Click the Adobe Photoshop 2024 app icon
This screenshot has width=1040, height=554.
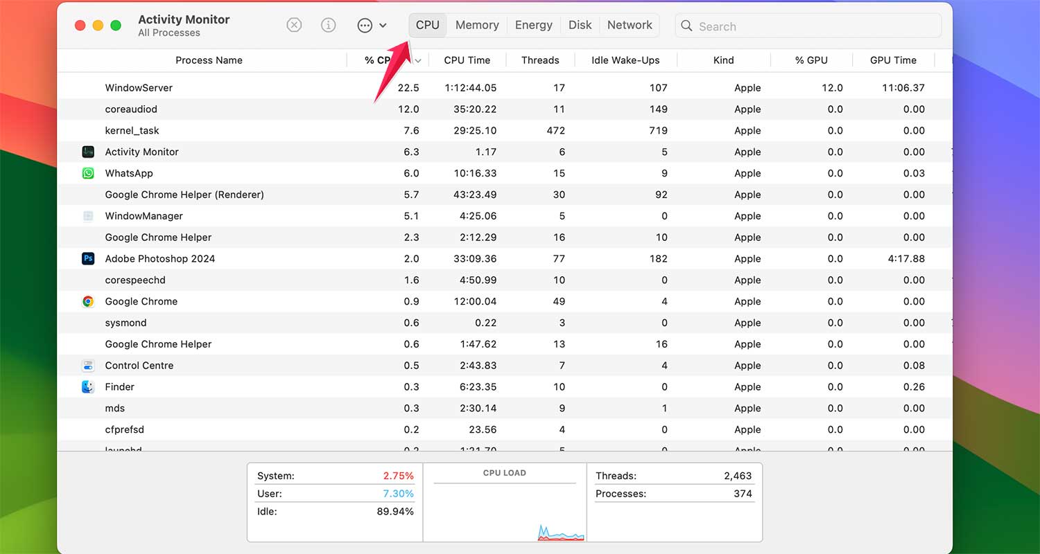tap(87, 258)
